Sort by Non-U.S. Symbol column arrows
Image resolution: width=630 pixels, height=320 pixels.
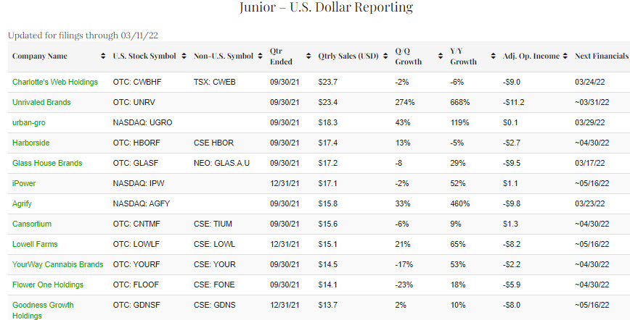tap(259, 56)
